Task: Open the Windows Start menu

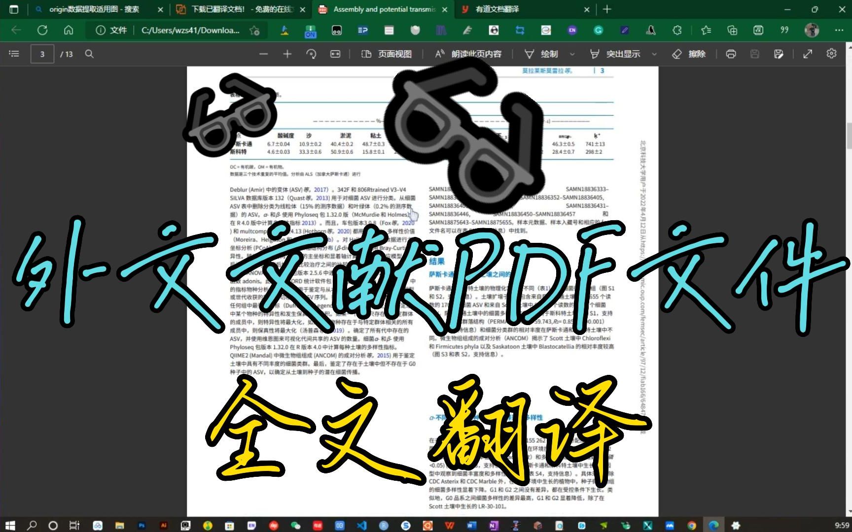Action: pos(10,525)
